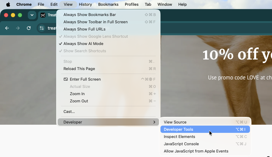Open the Help menu
This screenshot has height=157, width=272.
(182, 4)
